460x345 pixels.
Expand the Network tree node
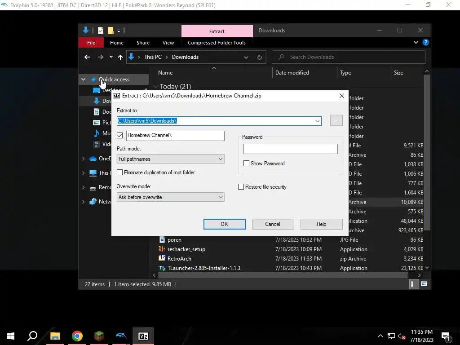[x=83, y=202]
